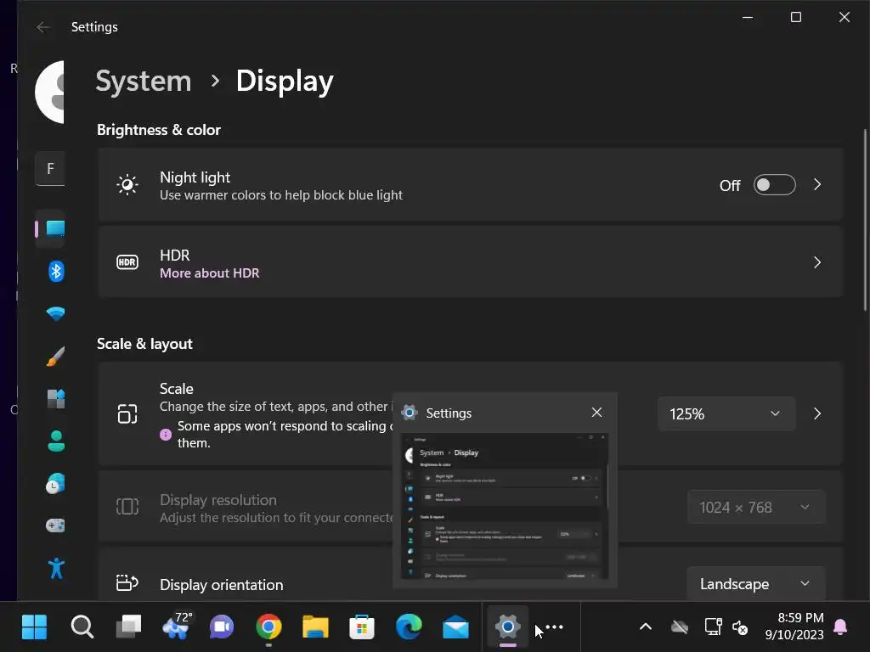Launch Google Chrome from taskbar

(x=268, y=627)
